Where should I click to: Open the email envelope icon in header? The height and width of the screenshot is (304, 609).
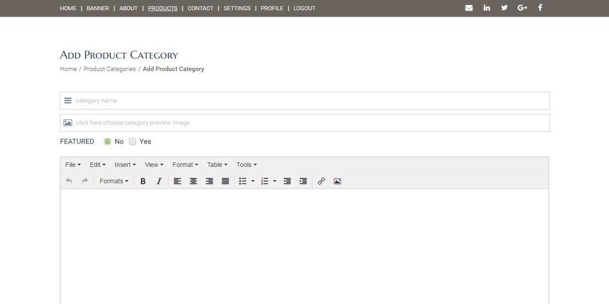(469, 8)
